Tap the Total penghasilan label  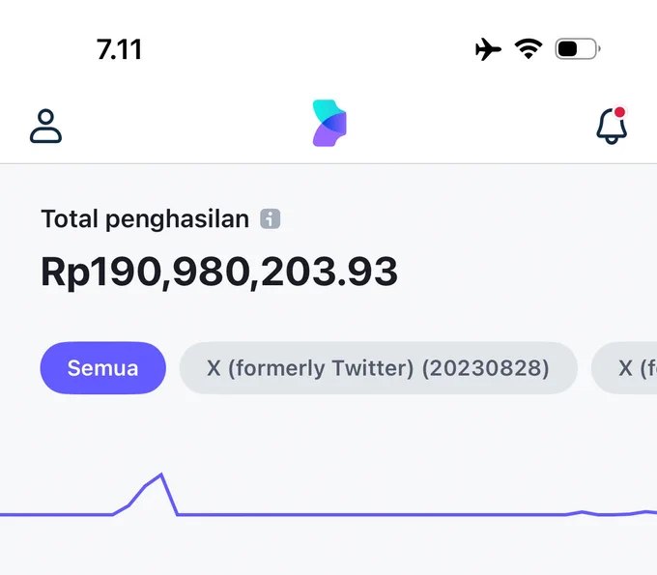tap(145, 218)
